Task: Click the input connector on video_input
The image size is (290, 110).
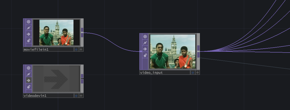Action: pyautogui.click(x=141, y=51)
